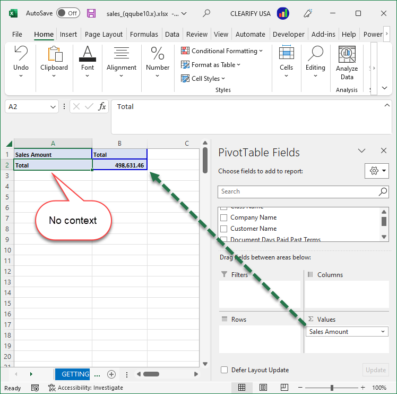Expand the formula bar chevron
The width and height of the screenshot is (397, 394).
(387, 105)
